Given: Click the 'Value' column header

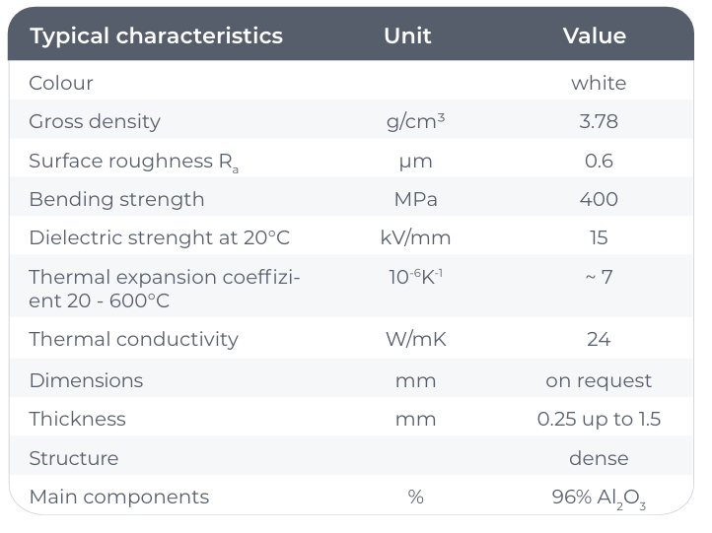Looking at the screenshot, I should point(594,36).
